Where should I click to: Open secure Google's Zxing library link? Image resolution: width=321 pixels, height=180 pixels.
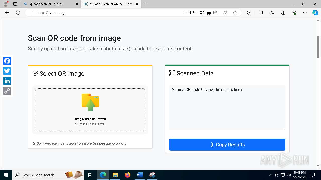pos(104,143)
